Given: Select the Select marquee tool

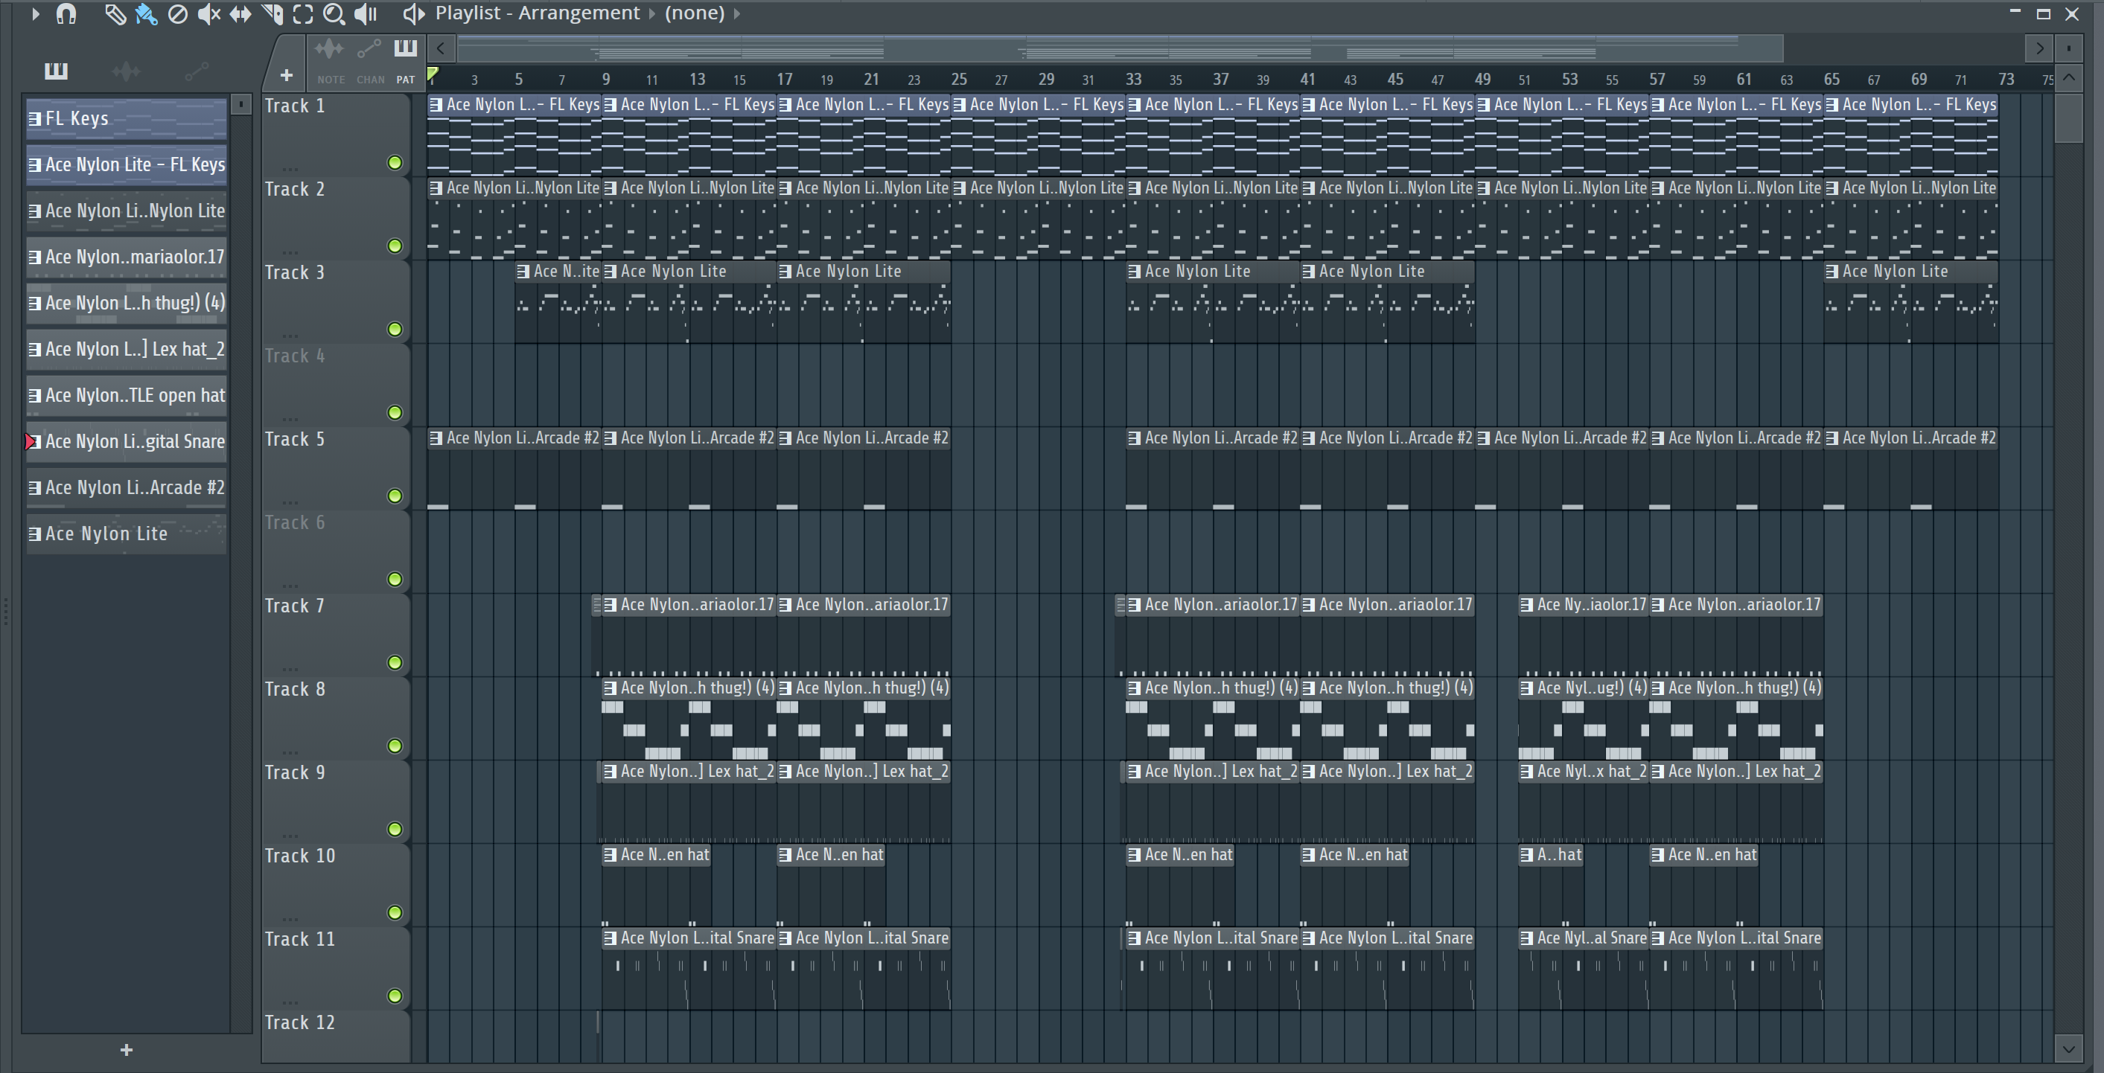Looking at the screenshot, I should pos(303,13).
